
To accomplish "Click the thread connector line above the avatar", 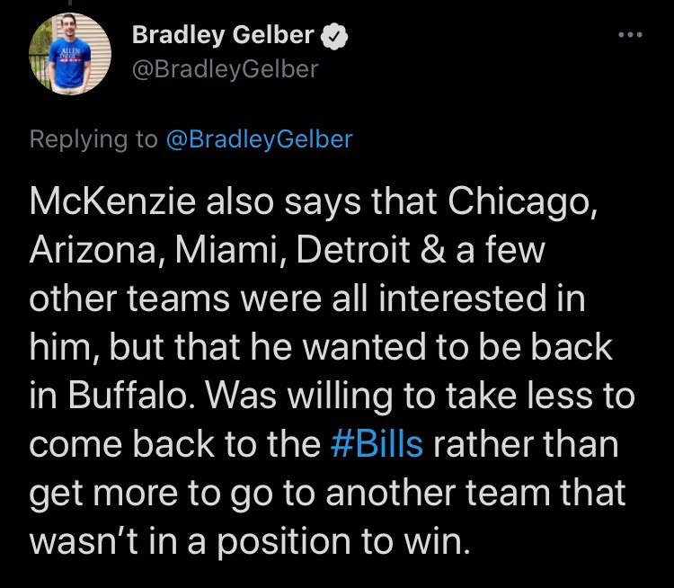I will coord(69,3).
